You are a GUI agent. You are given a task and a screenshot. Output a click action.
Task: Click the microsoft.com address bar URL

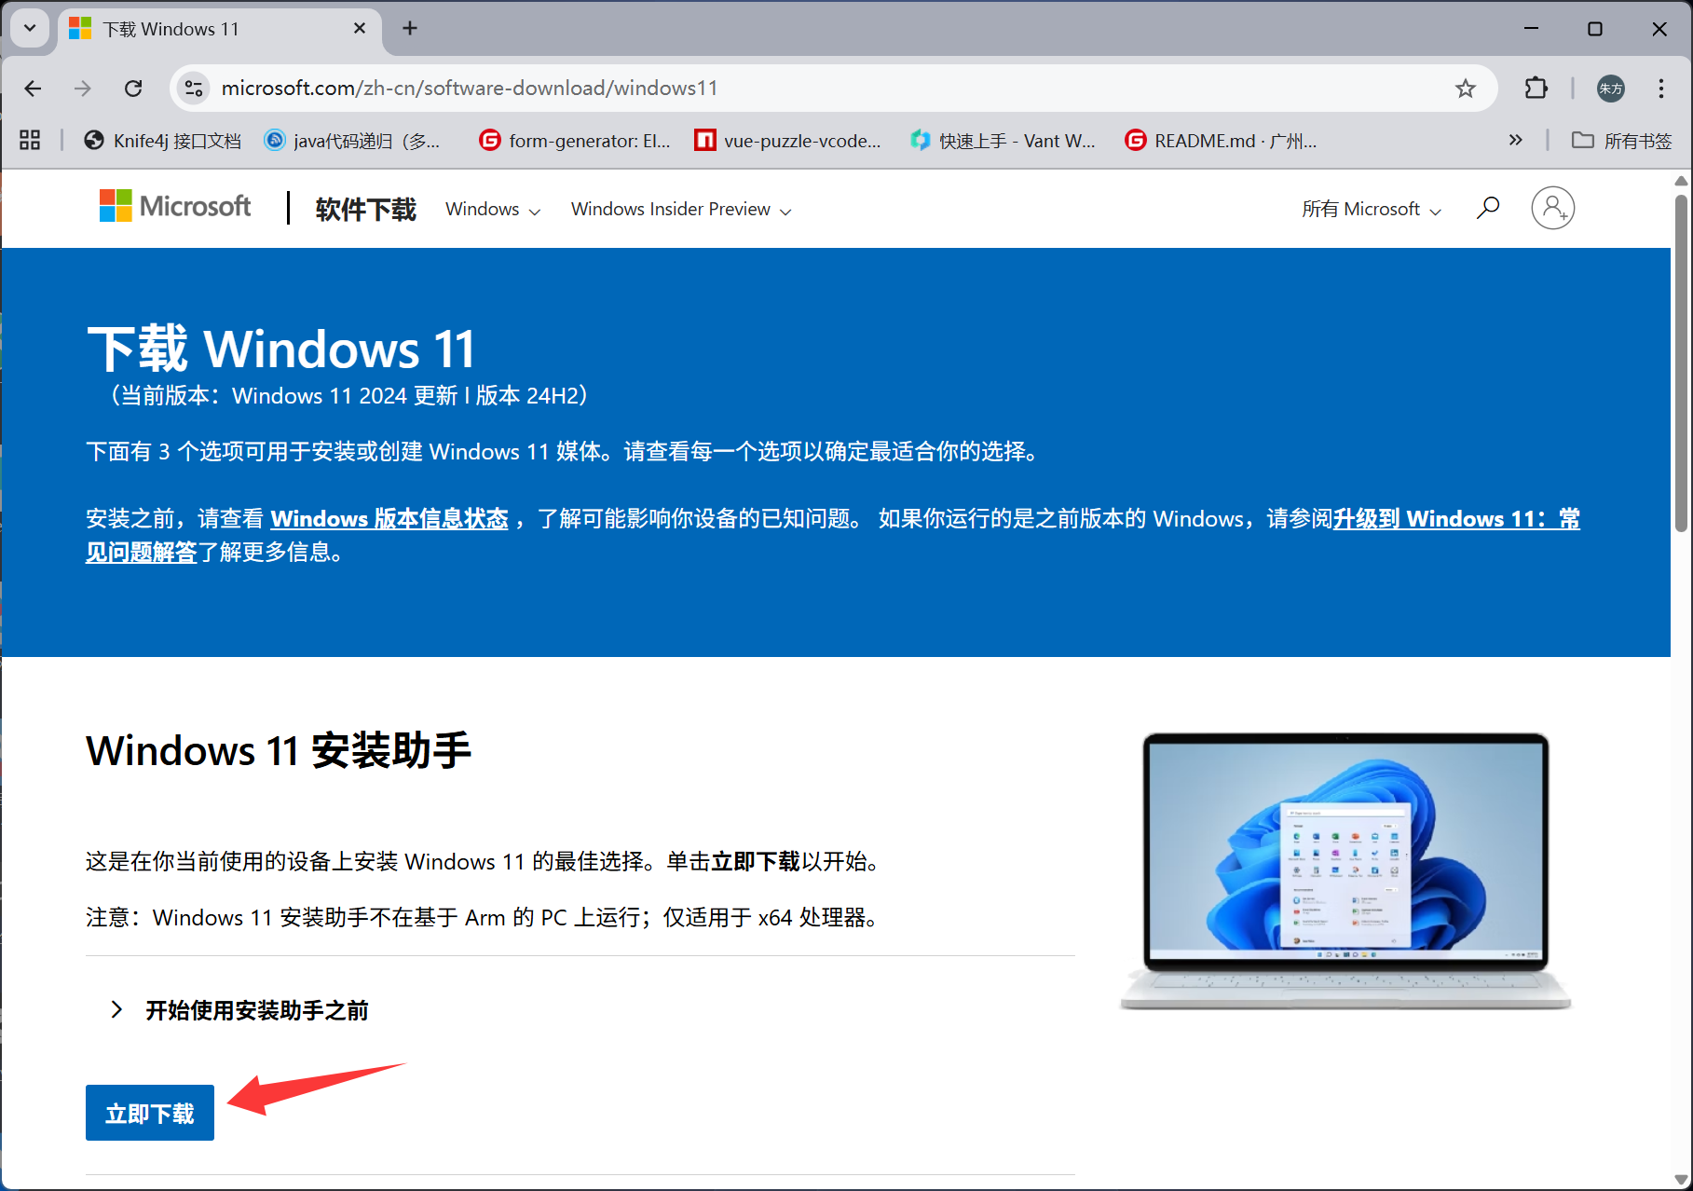tap(470, 89)
